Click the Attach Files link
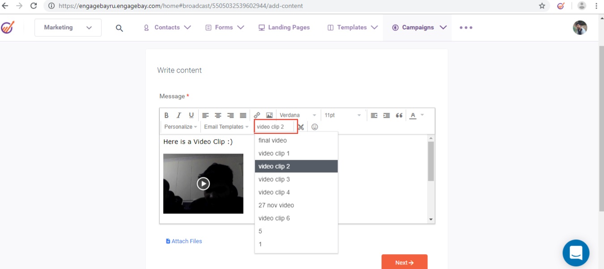The width and height of the screenshot is (604, 269). (184, 241)
